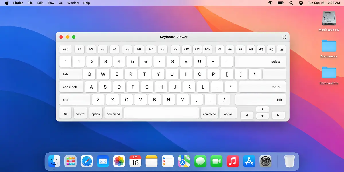Click the rewind media key

240,49
